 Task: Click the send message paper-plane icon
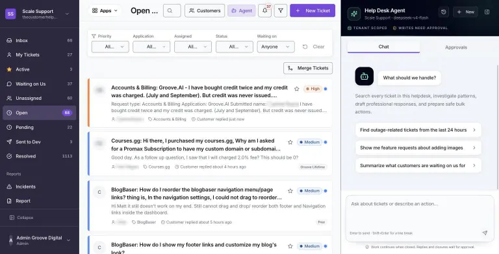point(485,233)
